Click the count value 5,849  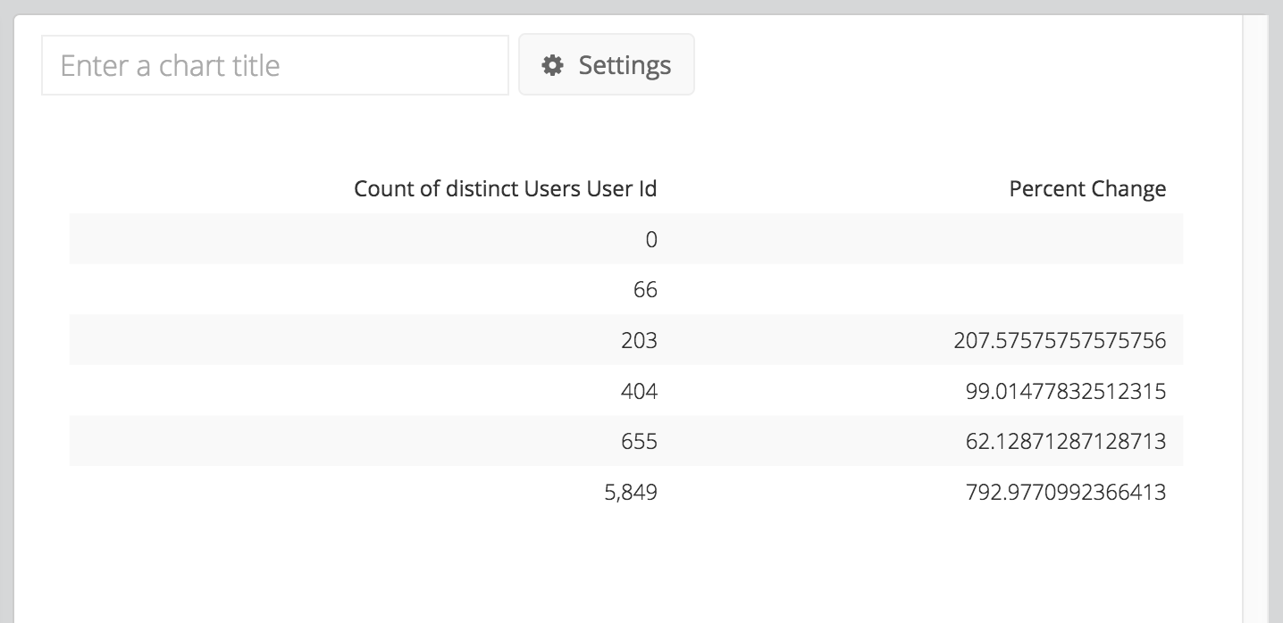pyautogui.click(x=631, y=492)
